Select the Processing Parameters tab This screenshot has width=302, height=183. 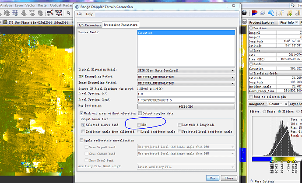(120, 25)
